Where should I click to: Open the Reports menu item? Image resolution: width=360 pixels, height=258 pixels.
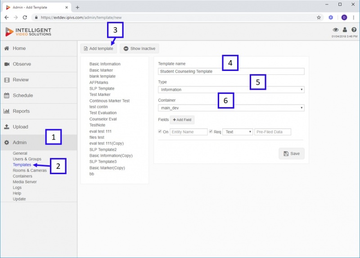tap(39, 111)
